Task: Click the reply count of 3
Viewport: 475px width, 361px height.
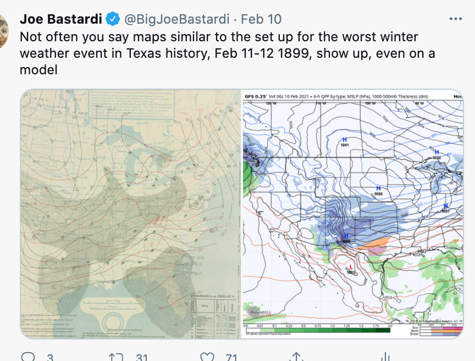Action: click(50, 358)
